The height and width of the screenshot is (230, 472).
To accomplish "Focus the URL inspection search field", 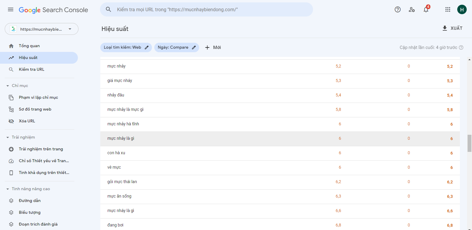I will [206, 9].
